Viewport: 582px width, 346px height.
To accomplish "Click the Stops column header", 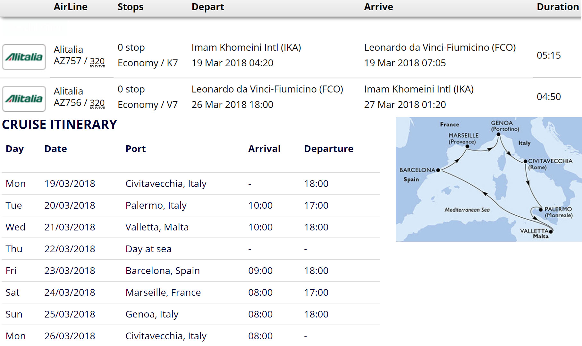I will click(130, 7).
